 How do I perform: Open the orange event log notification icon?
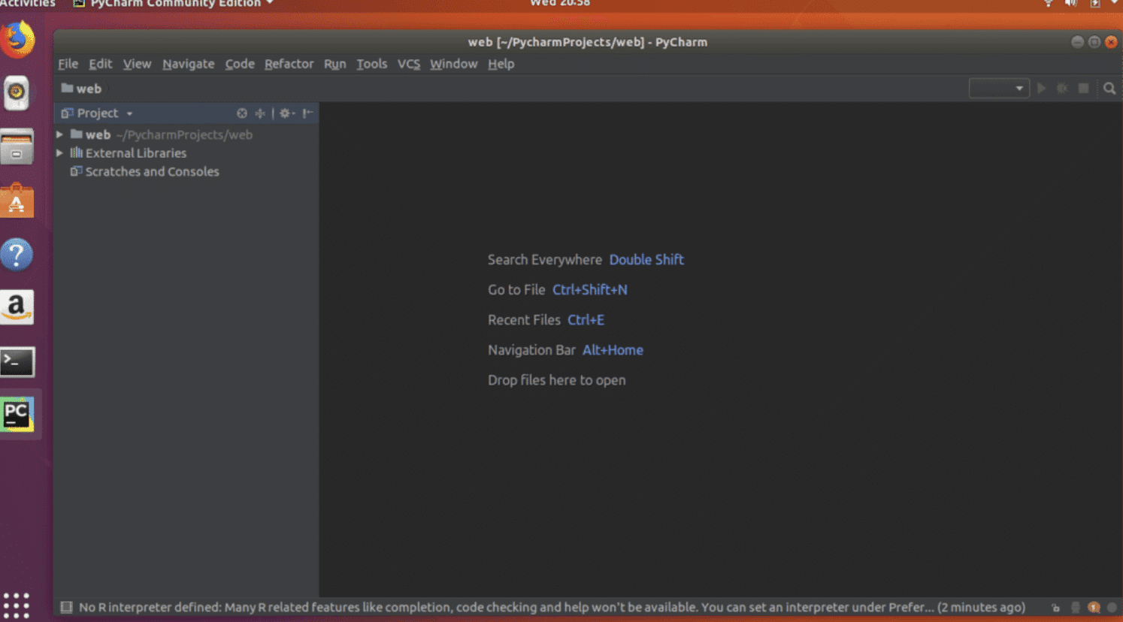point(1094,607)
